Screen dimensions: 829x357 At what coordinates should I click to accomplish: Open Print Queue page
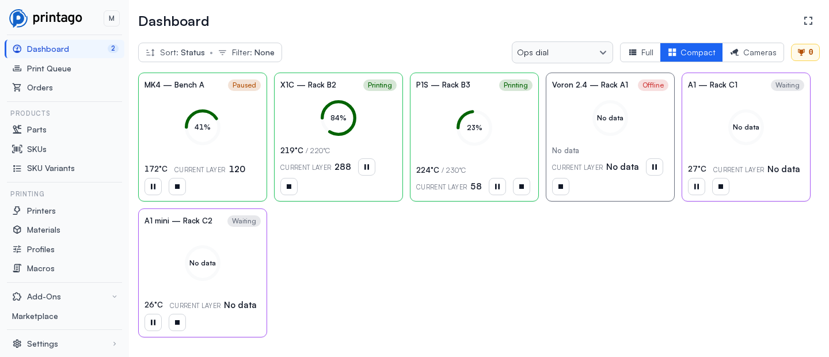(64, 69)
